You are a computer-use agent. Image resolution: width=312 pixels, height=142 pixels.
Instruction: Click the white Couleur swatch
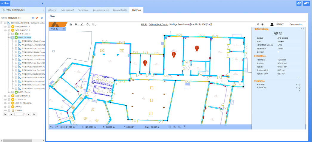pos(278,52)
